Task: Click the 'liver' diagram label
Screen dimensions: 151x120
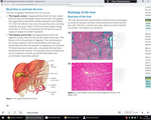Action: click(x=52, y=60)
